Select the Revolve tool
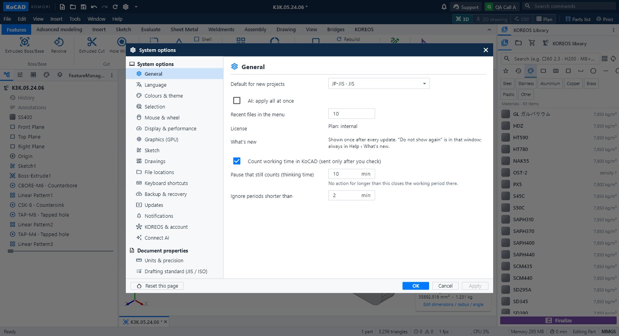This screenshot has height=336, width=619. coord(59,45)
